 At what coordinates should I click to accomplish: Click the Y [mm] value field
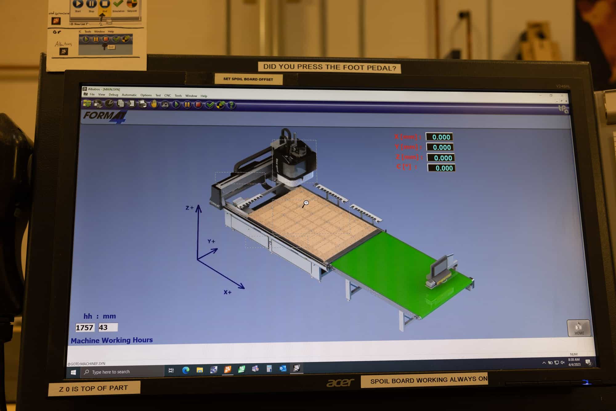click(440, 147)
